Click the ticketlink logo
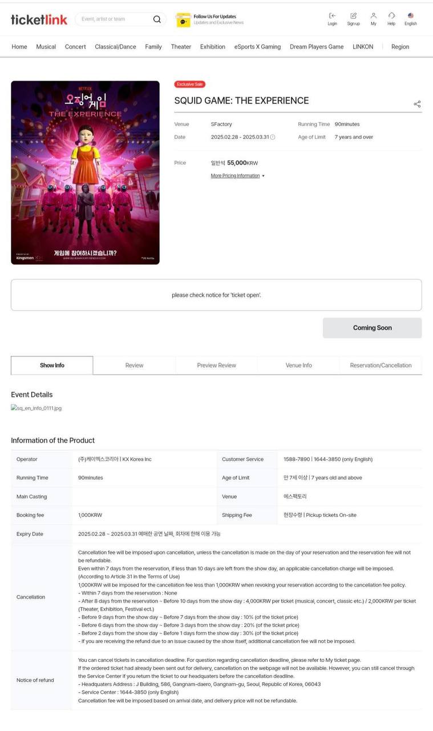This screenshot has width=433, height=731. (39, 19)
